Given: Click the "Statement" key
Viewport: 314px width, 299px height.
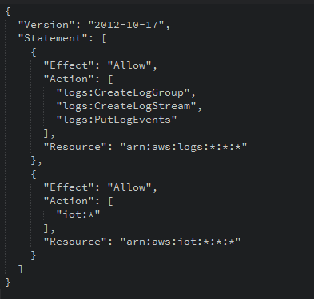Looking at the screenshot, I should (x=53, y=38).
